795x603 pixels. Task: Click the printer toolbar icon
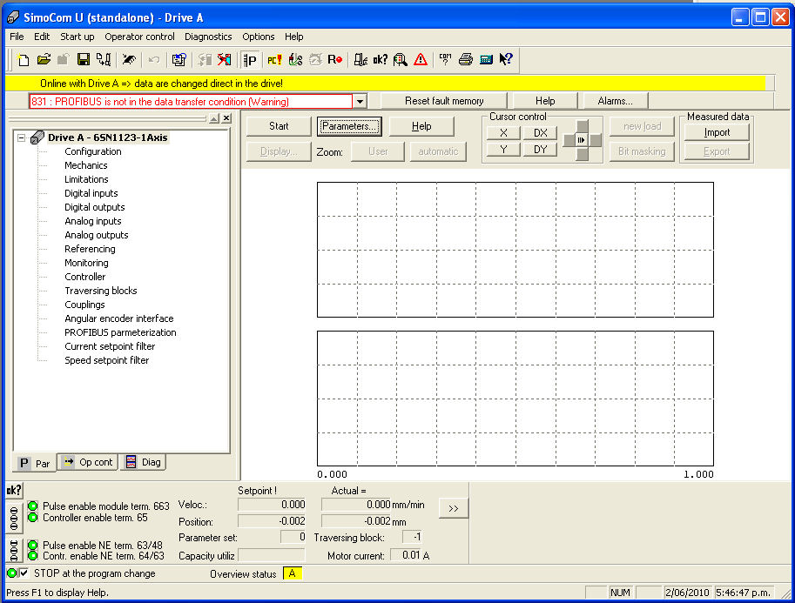(466, 60)
